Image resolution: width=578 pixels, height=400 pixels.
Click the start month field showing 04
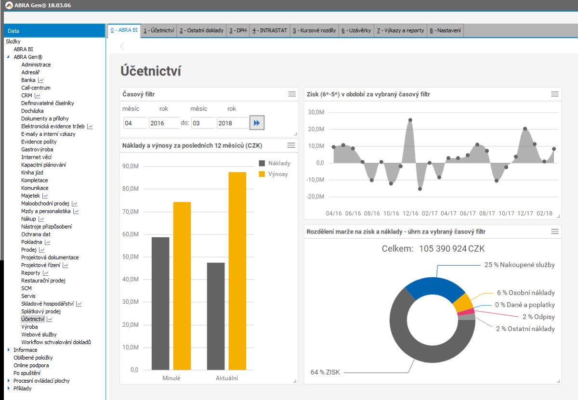point(135,123)
